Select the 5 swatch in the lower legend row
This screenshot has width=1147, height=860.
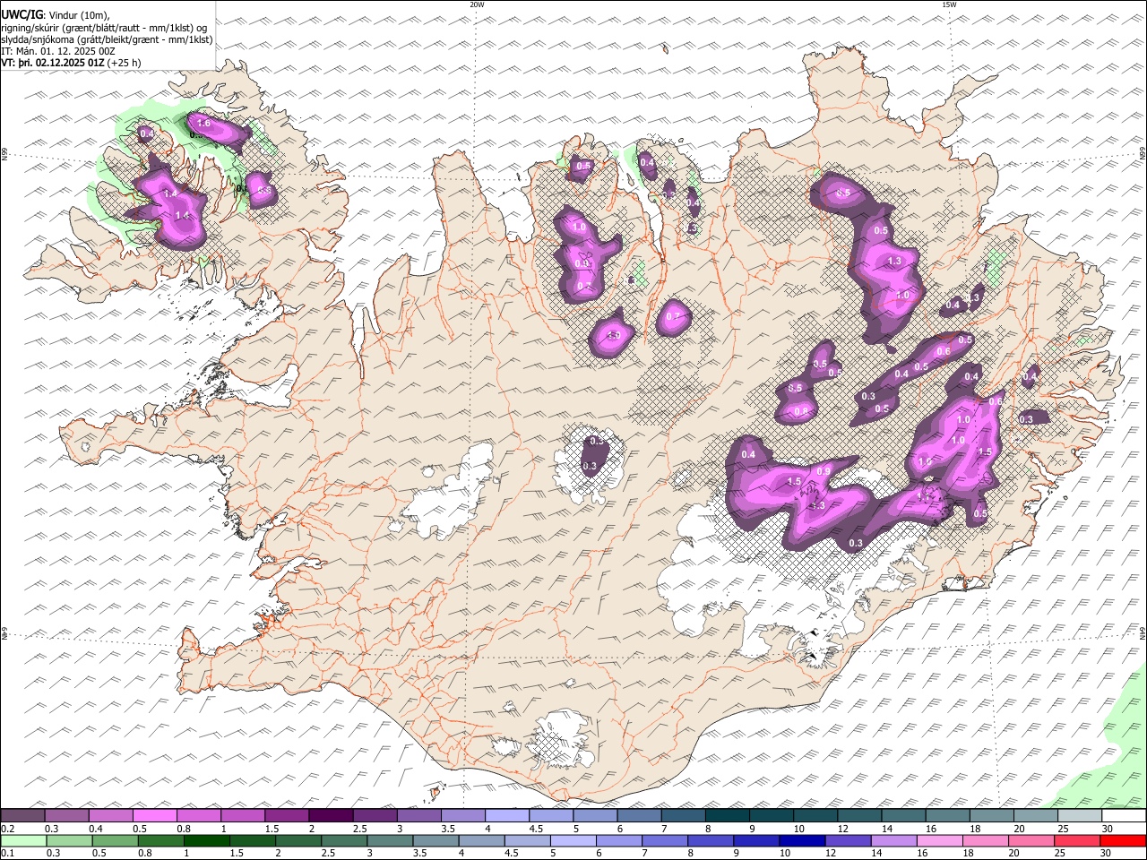tap(573, 841)
